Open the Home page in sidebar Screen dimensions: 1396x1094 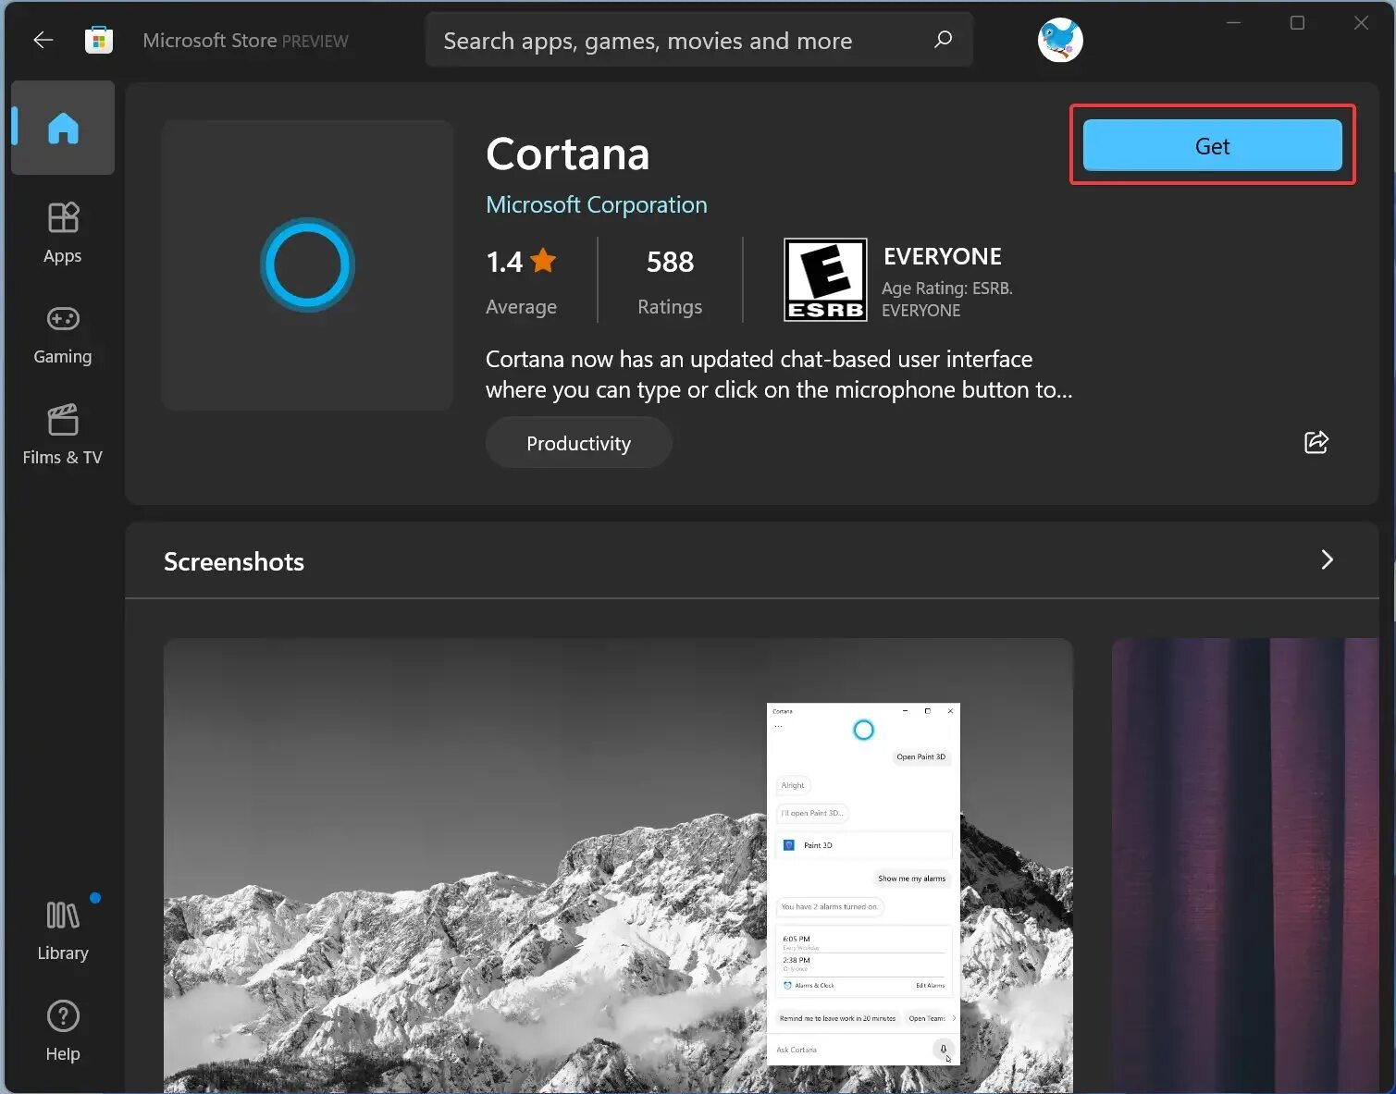pos(63,128)
